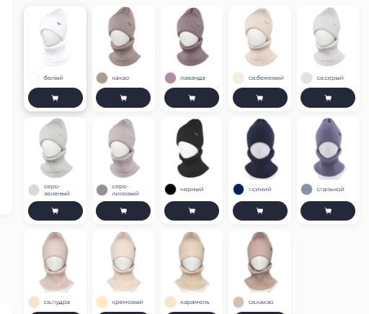Add the серо-зеленый hat to cart
Image resolution: width=369 pixels, height=314 pixels.
55,211
